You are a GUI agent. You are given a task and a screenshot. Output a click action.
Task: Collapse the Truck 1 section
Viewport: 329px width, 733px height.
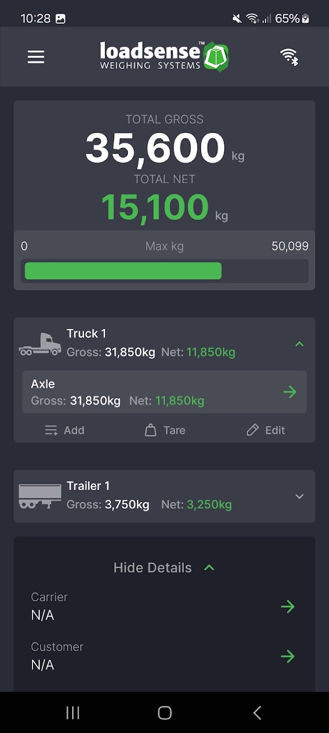point(300,344)
